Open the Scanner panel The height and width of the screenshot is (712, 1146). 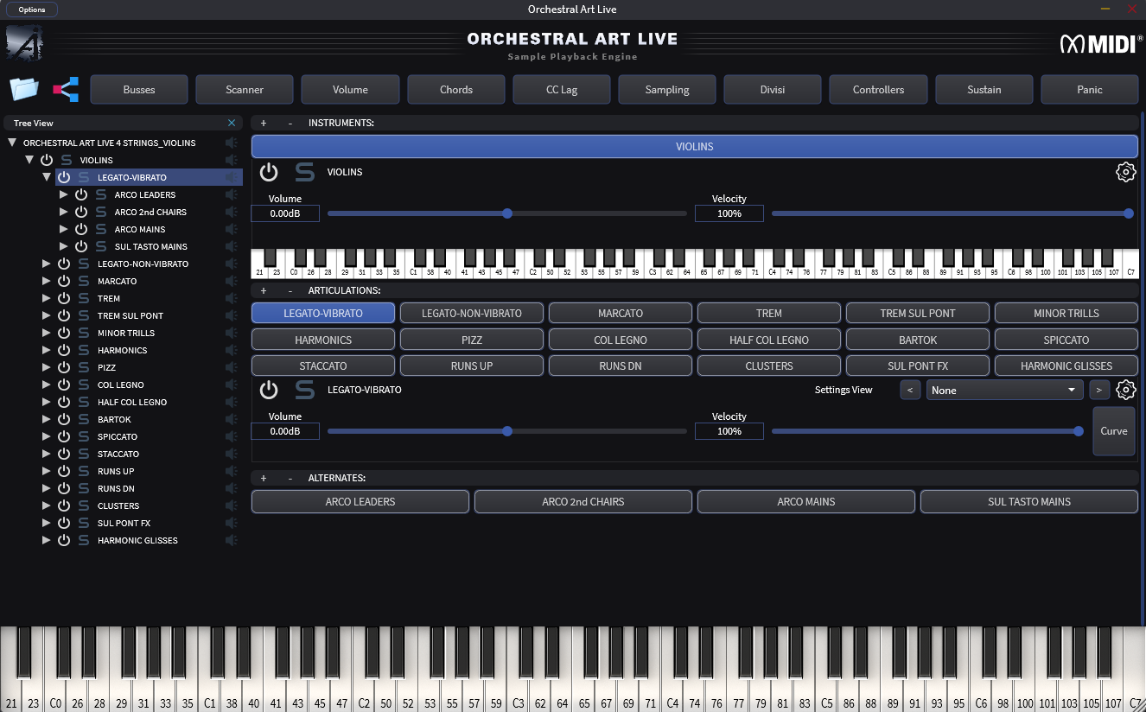point(245,89)
